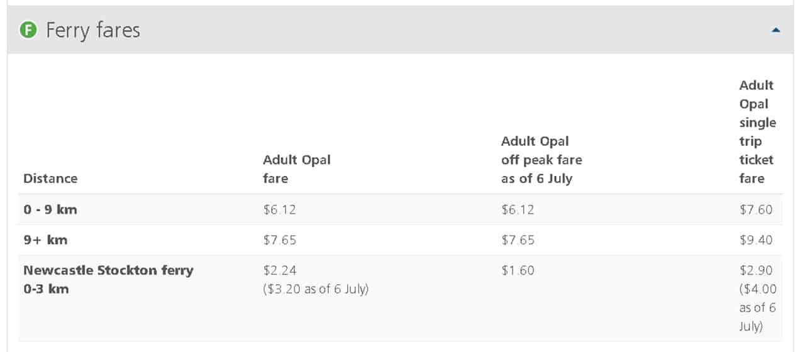Click the $2.90 single trip fare
The height and width of the screenshot is (352, 805).
tap(756, 270)
